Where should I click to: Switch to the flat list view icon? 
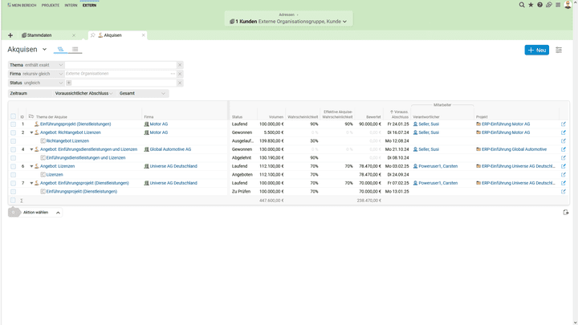75,50
